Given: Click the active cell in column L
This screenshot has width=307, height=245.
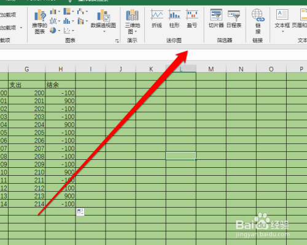Looking at the screenshot, I should point(181,156).
